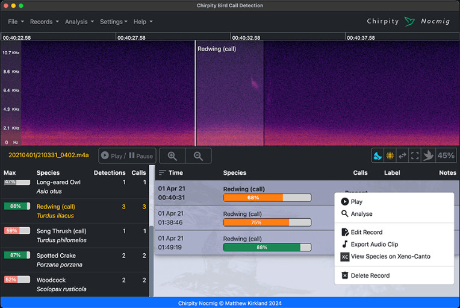Click the green Chirpity bird logo
This screenshot has width=460, height=308.
(x=409, y=21)
